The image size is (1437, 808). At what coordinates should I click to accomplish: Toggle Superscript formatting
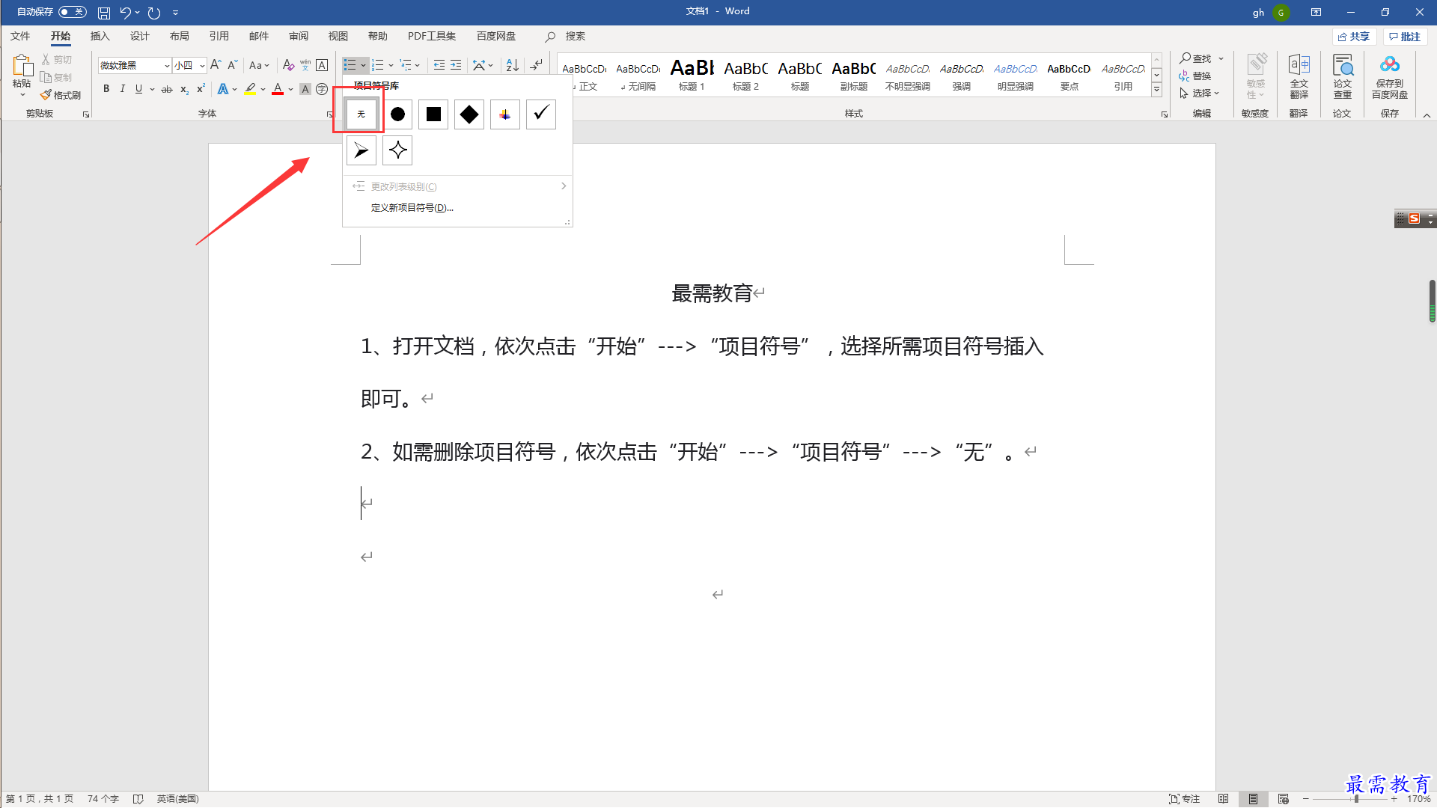pyautogui.click(x=201, y=89)
